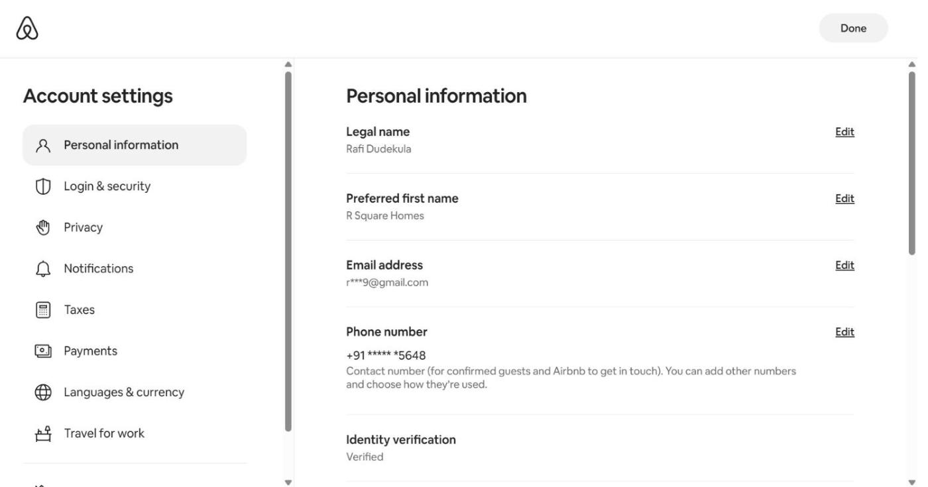Click the hand icon for Privacy
The image size is (928, 487).
(43, 228)
